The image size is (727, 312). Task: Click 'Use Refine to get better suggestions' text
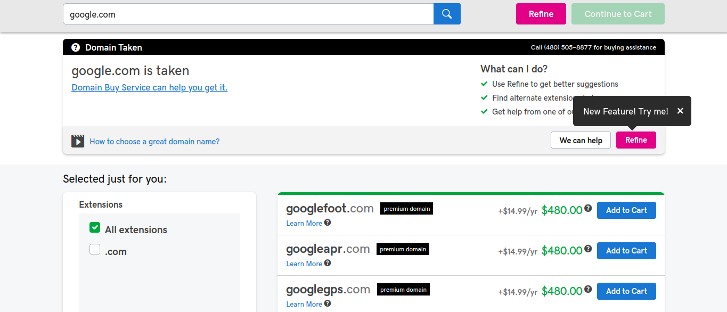[x=555, y=84]
